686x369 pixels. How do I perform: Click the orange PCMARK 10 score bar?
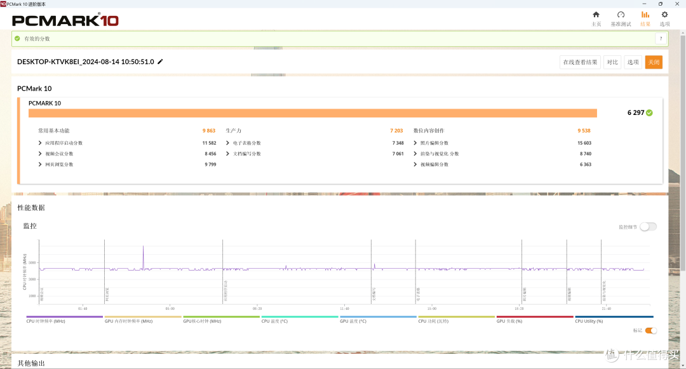click(x=313, y=113)
